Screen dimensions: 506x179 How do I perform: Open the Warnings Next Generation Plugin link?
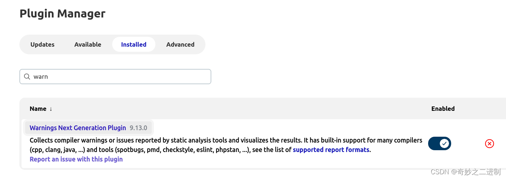pyautogui.click(x=78, y=128)
